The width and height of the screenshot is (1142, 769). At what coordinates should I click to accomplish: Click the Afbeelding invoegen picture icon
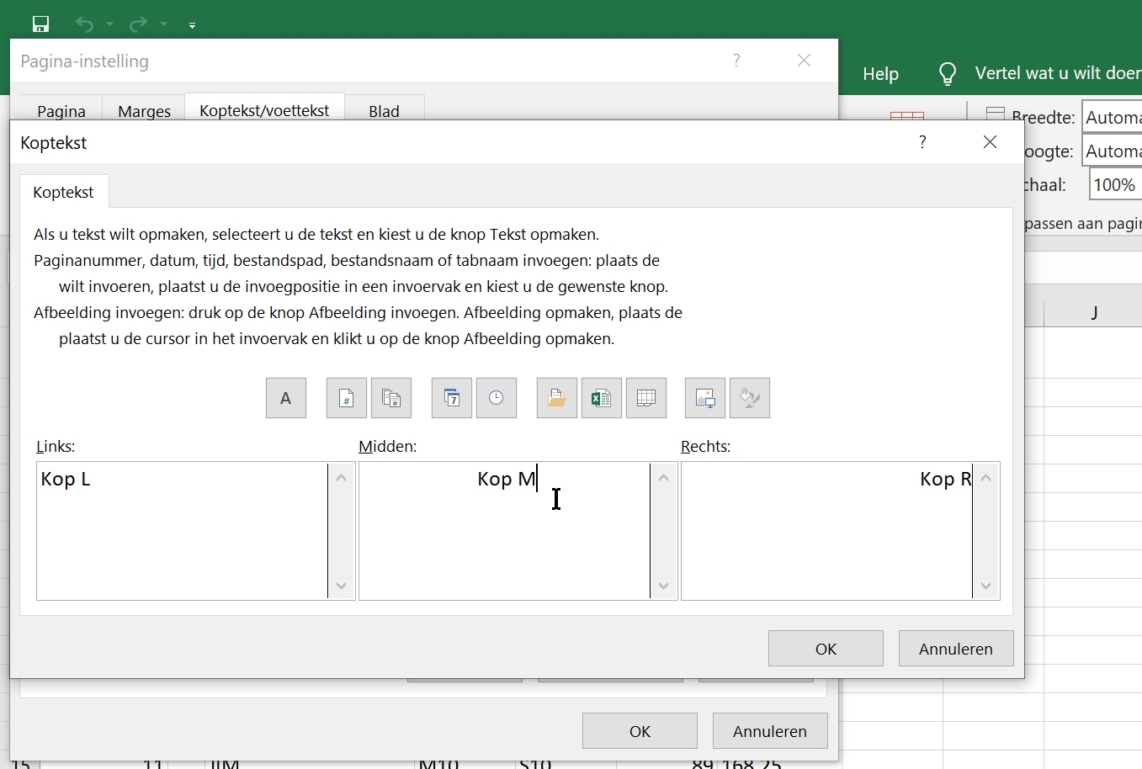coord(705,398)
